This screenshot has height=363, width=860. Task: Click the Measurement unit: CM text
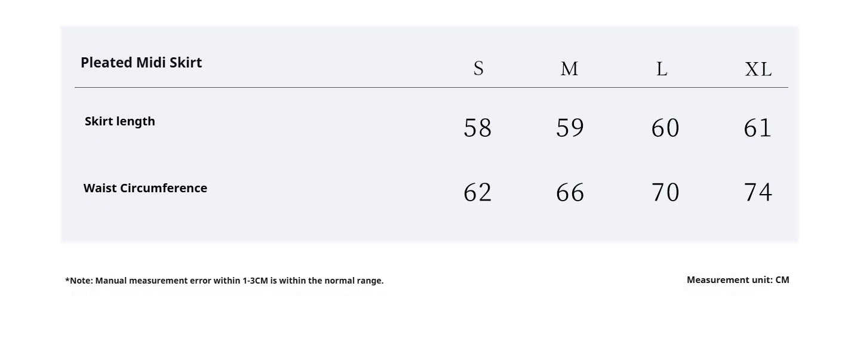pyautogui.click(x=738, y=280)
